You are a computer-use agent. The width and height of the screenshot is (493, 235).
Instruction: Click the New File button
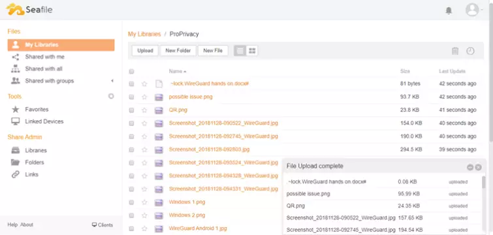click(213, 50)
